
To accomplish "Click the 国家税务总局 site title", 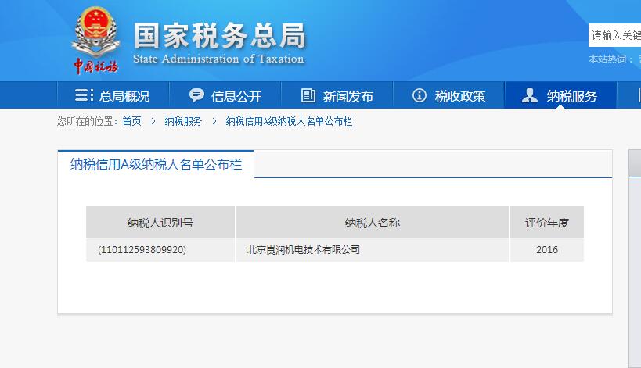I will pos(220,35).
